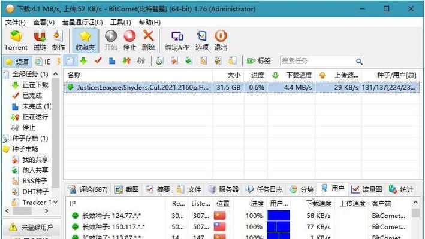The width and height of the screenshot is (425, 239).
Task: Open the 文件 files tab
Action: (x=189, y=189)
